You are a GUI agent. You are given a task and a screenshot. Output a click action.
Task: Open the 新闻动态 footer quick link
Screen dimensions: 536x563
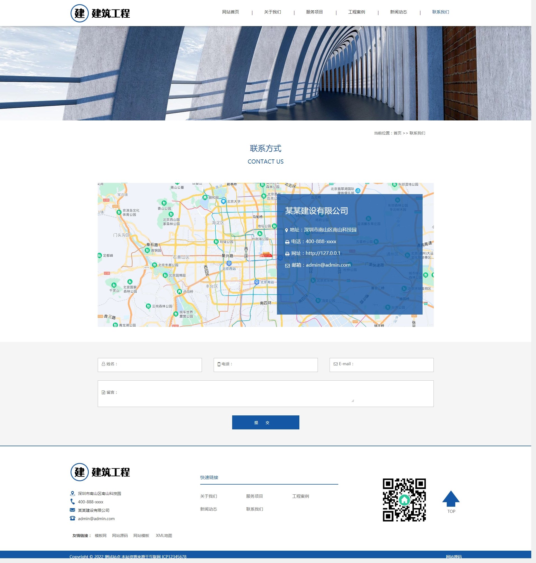click(x=209, y=509)
